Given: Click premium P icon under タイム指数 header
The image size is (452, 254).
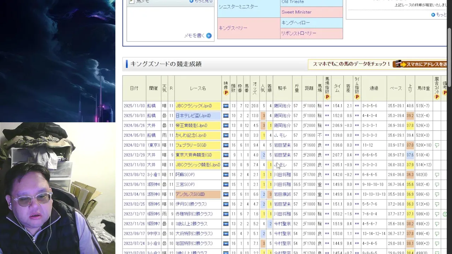Looking at the screenshot, I should 357,97.
